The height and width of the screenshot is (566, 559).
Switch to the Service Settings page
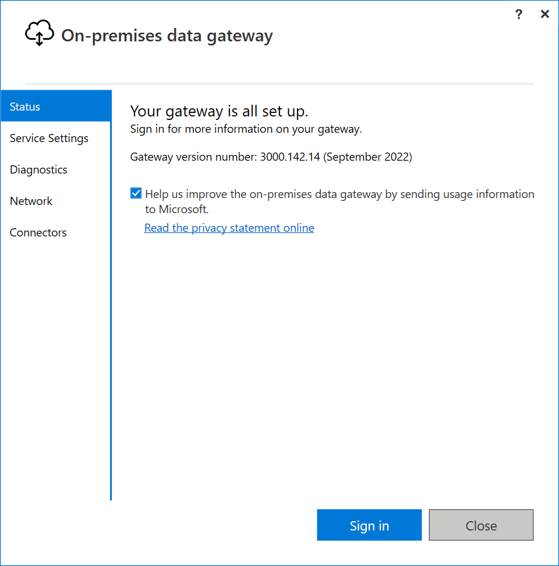(x=49, y=138)
